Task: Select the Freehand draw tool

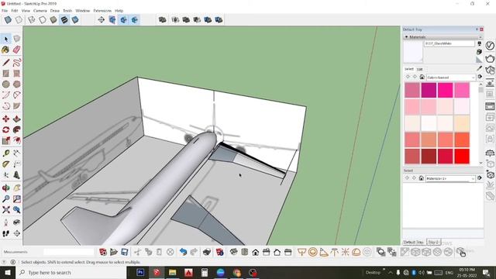Action: [17, 62]
